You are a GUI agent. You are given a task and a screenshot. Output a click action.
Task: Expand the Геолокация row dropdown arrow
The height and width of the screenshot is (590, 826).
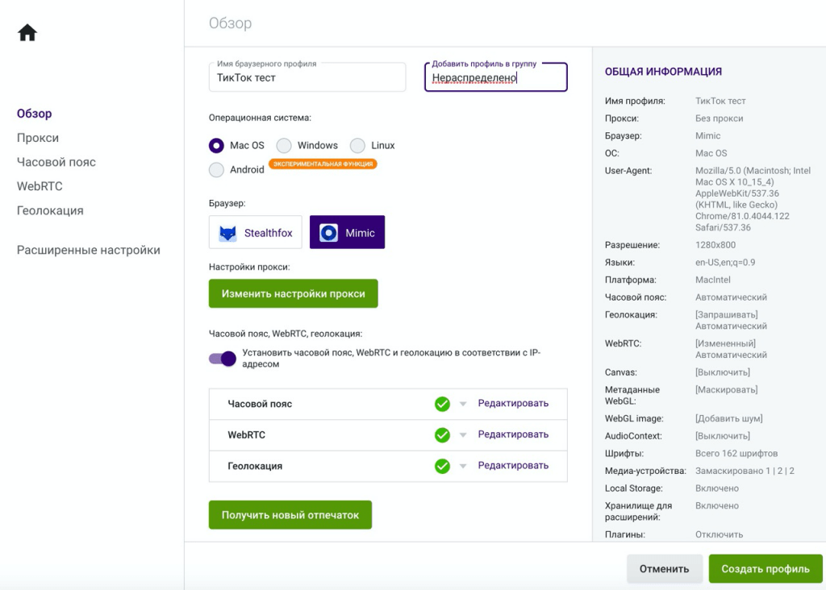463,467
